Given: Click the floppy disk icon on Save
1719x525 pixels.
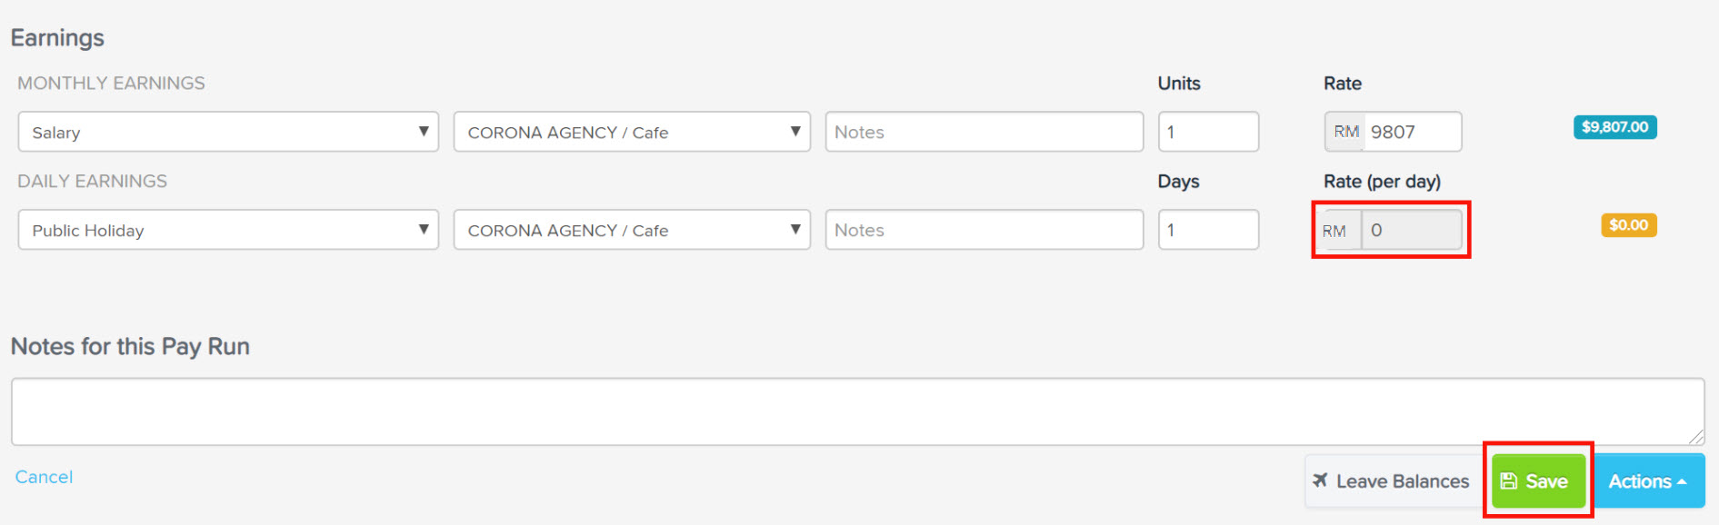Looking at the screenshot, I should pyautogui.click(x=1509, y=481).
